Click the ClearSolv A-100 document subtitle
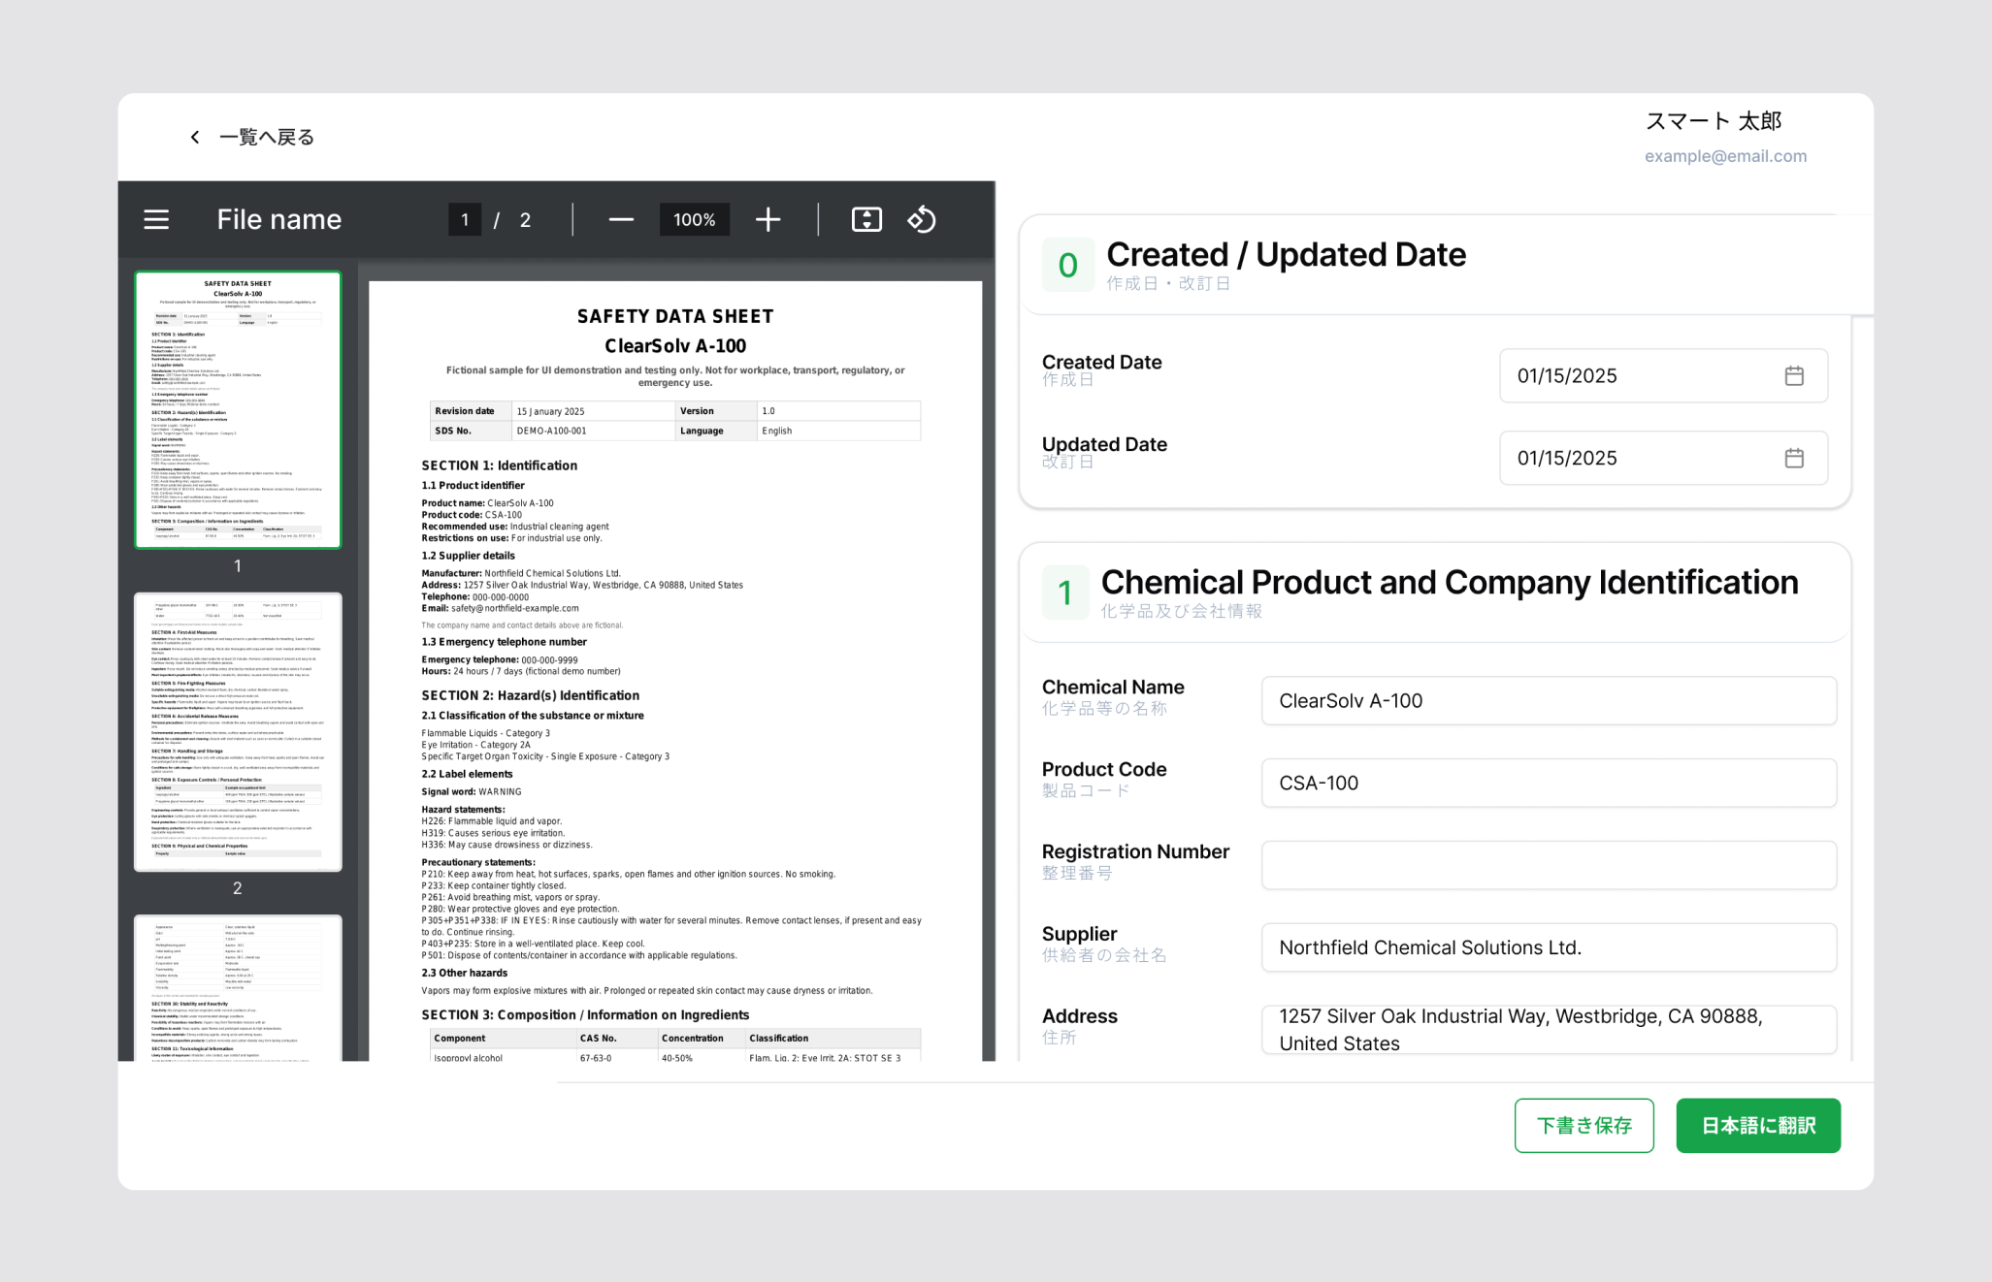This screenshot has height=1282, width=1992. click(675, 346)
